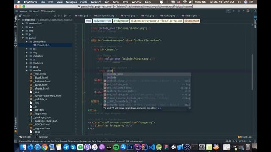The height and width of the screenshot is (152, 271).
Task: Switch to the navbar.php editor tab
Action: [x=169, y=16]
